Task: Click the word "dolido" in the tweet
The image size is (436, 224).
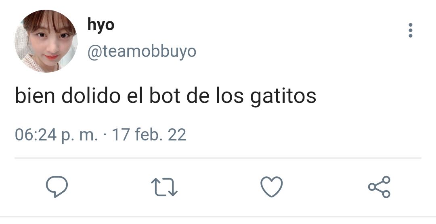Action: point(91,95)
